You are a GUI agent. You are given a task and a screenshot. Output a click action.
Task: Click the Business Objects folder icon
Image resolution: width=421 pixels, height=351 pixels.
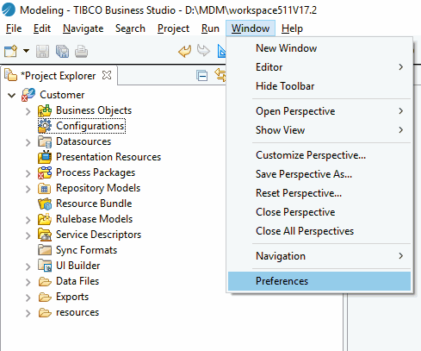click(x=45, y=110)
